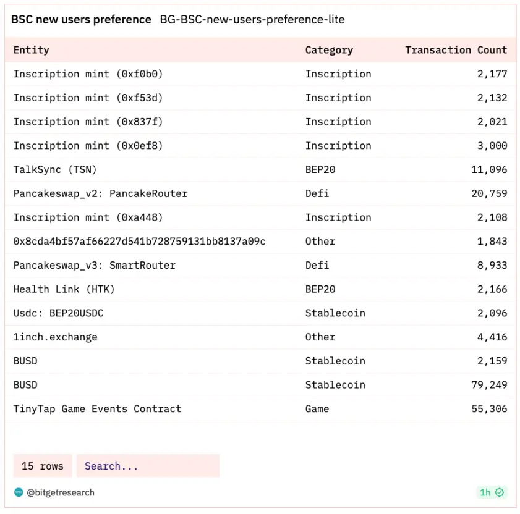Select TinyTap Game Events Contract cell
This screenshot has height=514, width=520.
tap(97, 408)
